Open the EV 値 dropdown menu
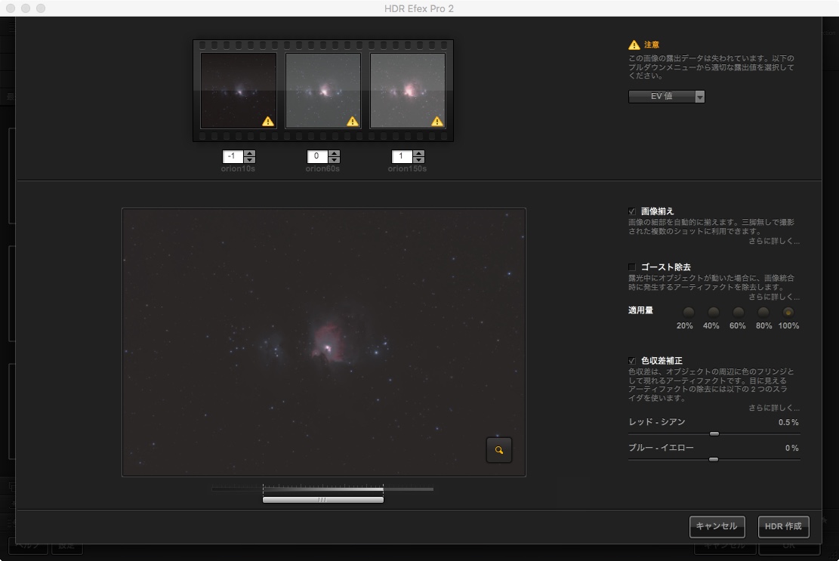Image resolution: width=839 pixels, height=561 pixels. coord(666,96)
